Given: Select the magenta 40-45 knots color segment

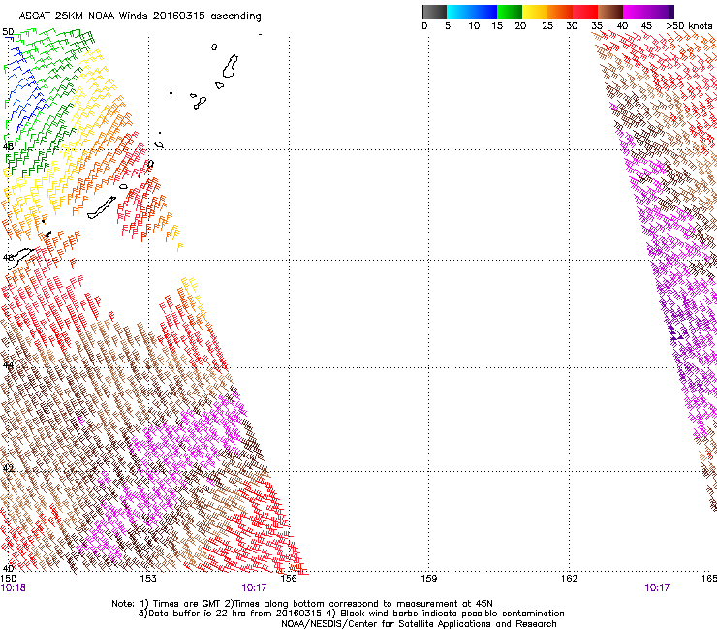Looking at the screenshot, I should pyautogui.click(x=636, y=12).
